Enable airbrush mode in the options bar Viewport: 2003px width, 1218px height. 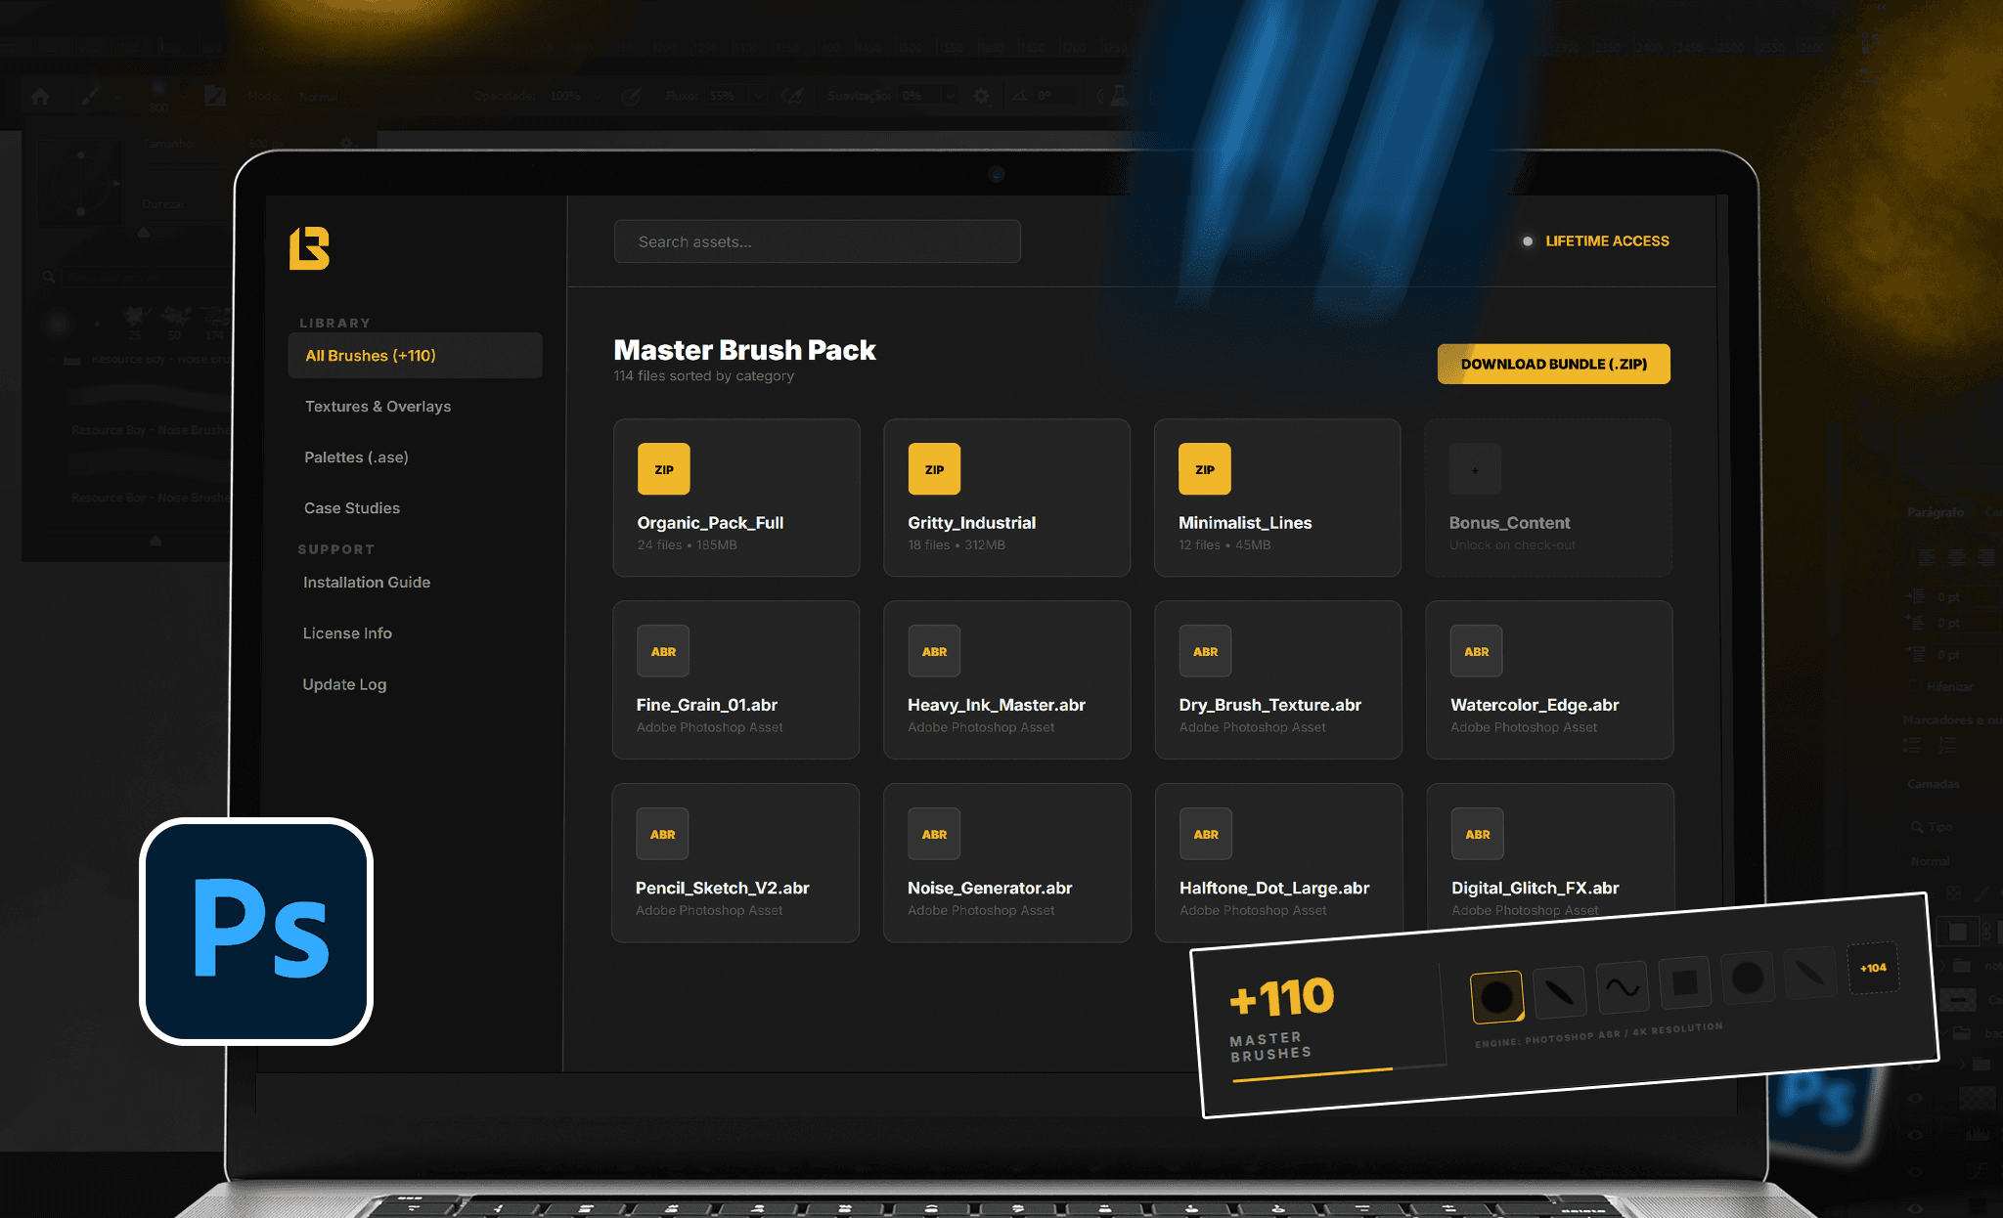pos(794,95)
